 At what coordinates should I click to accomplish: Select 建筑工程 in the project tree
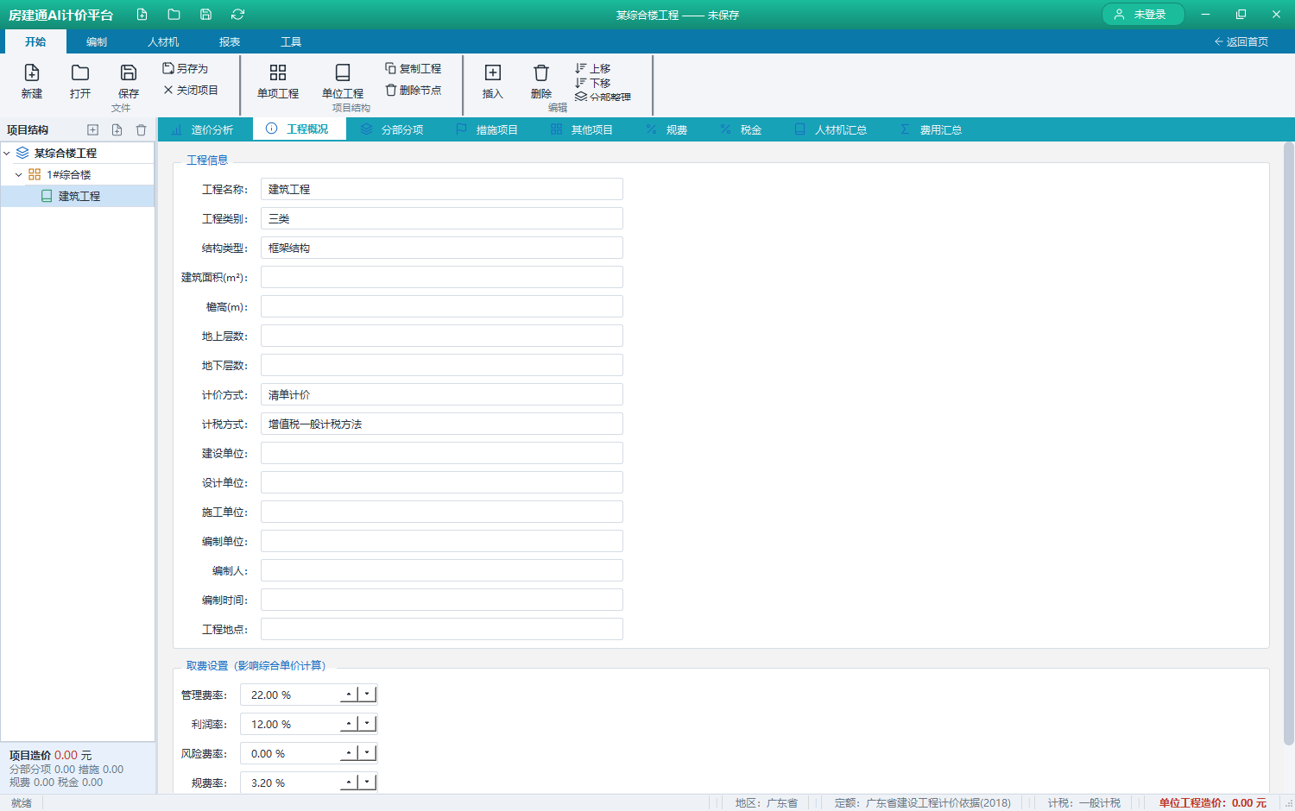pos(78,196)
